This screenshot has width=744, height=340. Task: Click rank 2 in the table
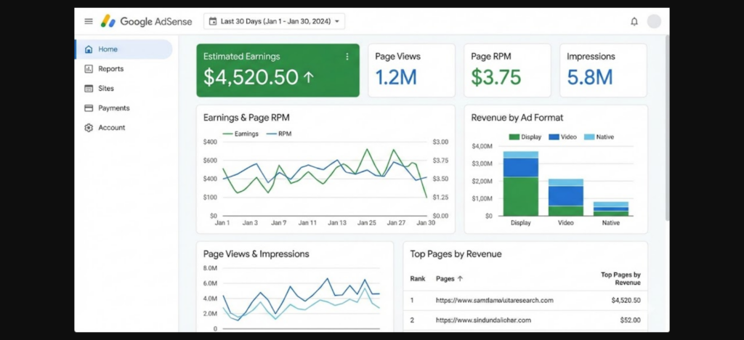(x=412, y=320)
